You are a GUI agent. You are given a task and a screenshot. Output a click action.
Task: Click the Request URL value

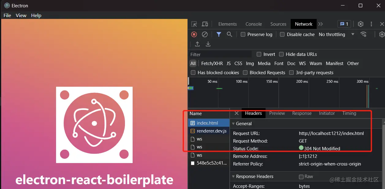331,133
